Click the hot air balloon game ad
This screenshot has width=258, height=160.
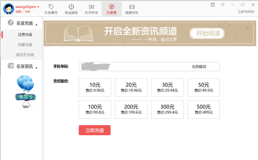26,92
